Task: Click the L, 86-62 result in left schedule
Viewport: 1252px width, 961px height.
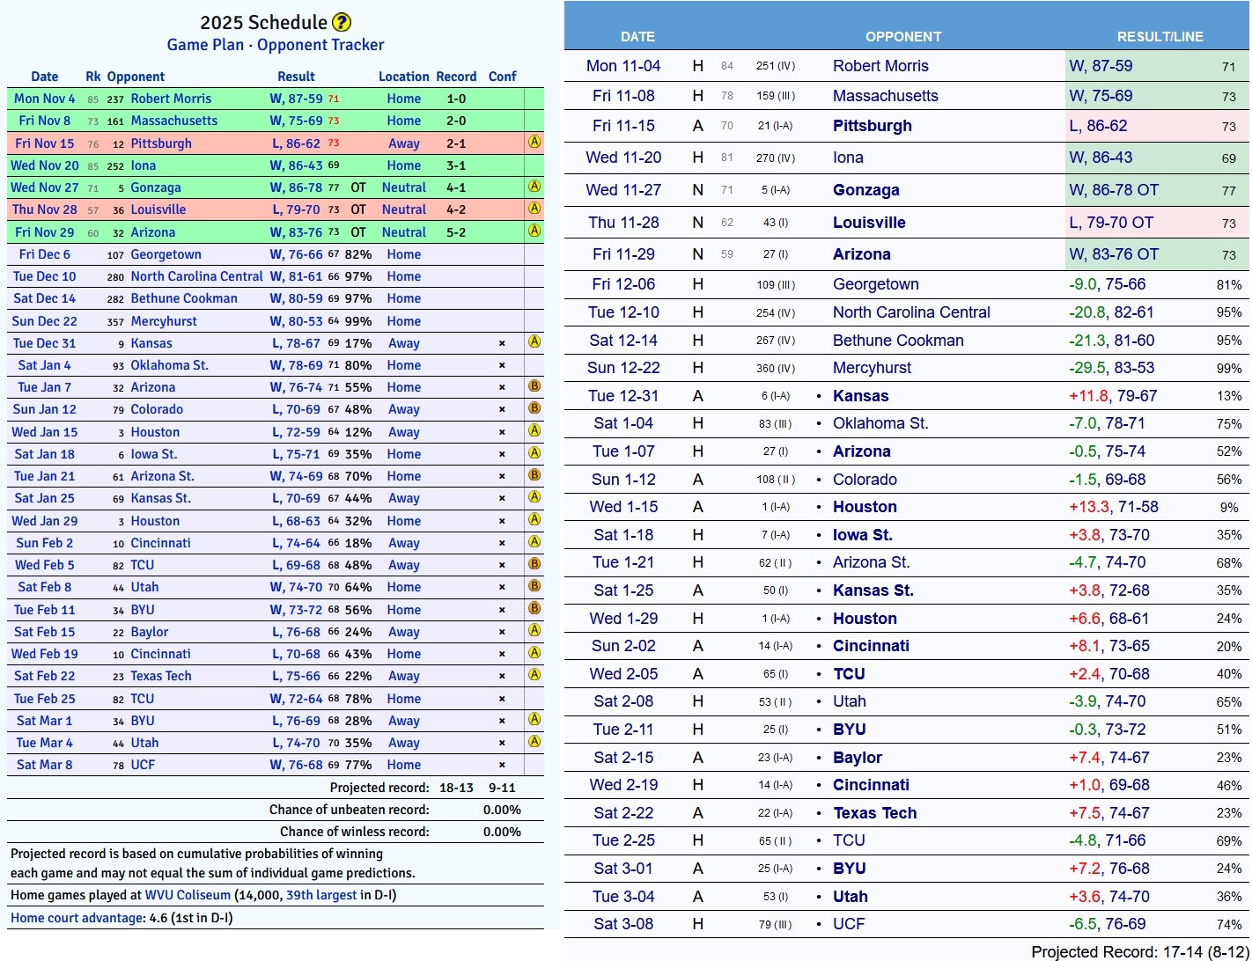Action: tap(296, 143)
